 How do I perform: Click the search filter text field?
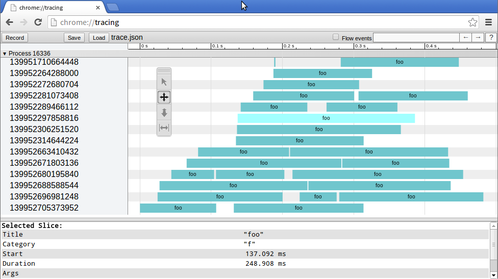(416, 38)
